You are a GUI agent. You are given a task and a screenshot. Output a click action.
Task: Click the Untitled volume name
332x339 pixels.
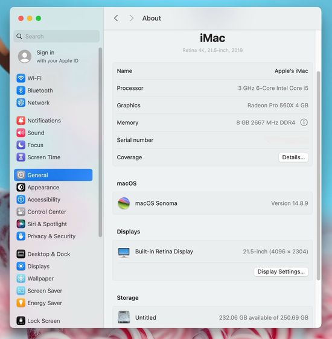point(145,317)
